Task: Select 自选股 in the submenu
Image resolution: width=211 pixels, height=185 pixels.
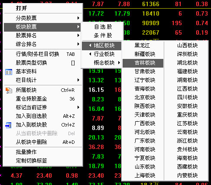Action: click(x=103, y=27)
